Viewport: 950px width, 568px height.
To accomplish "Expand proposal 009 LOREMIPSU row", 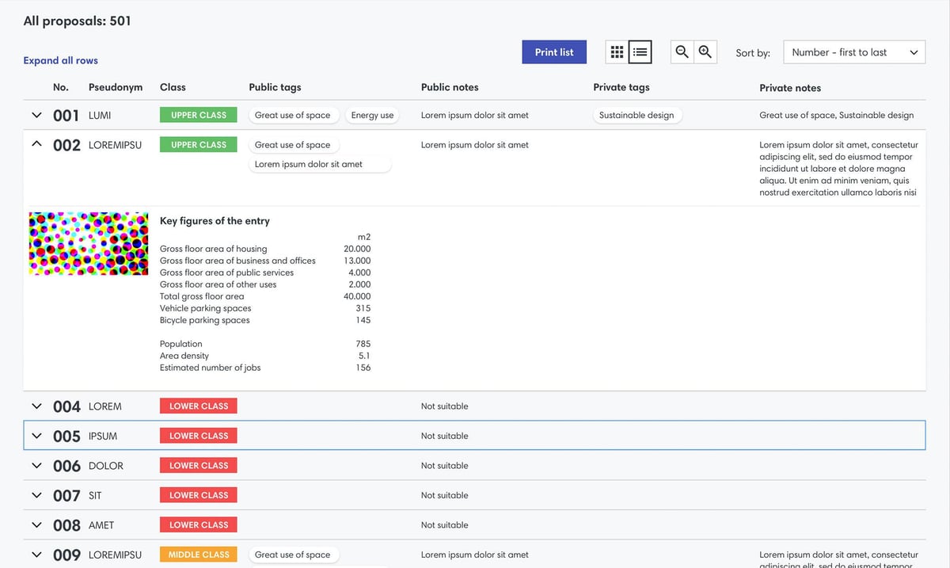I will click(36, 555).
